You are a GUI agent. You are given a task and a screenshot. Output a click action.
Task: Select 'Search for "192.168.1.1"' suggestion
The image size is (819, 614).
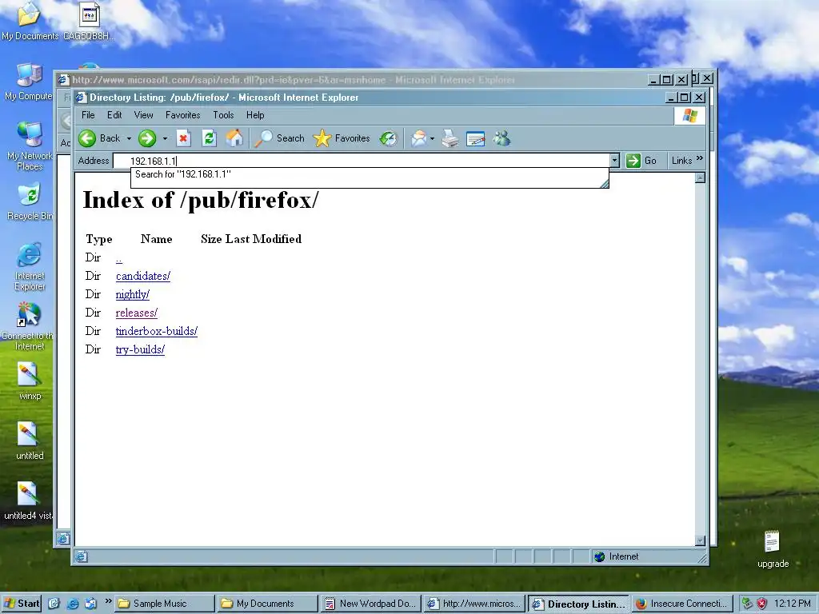point(370,174)
